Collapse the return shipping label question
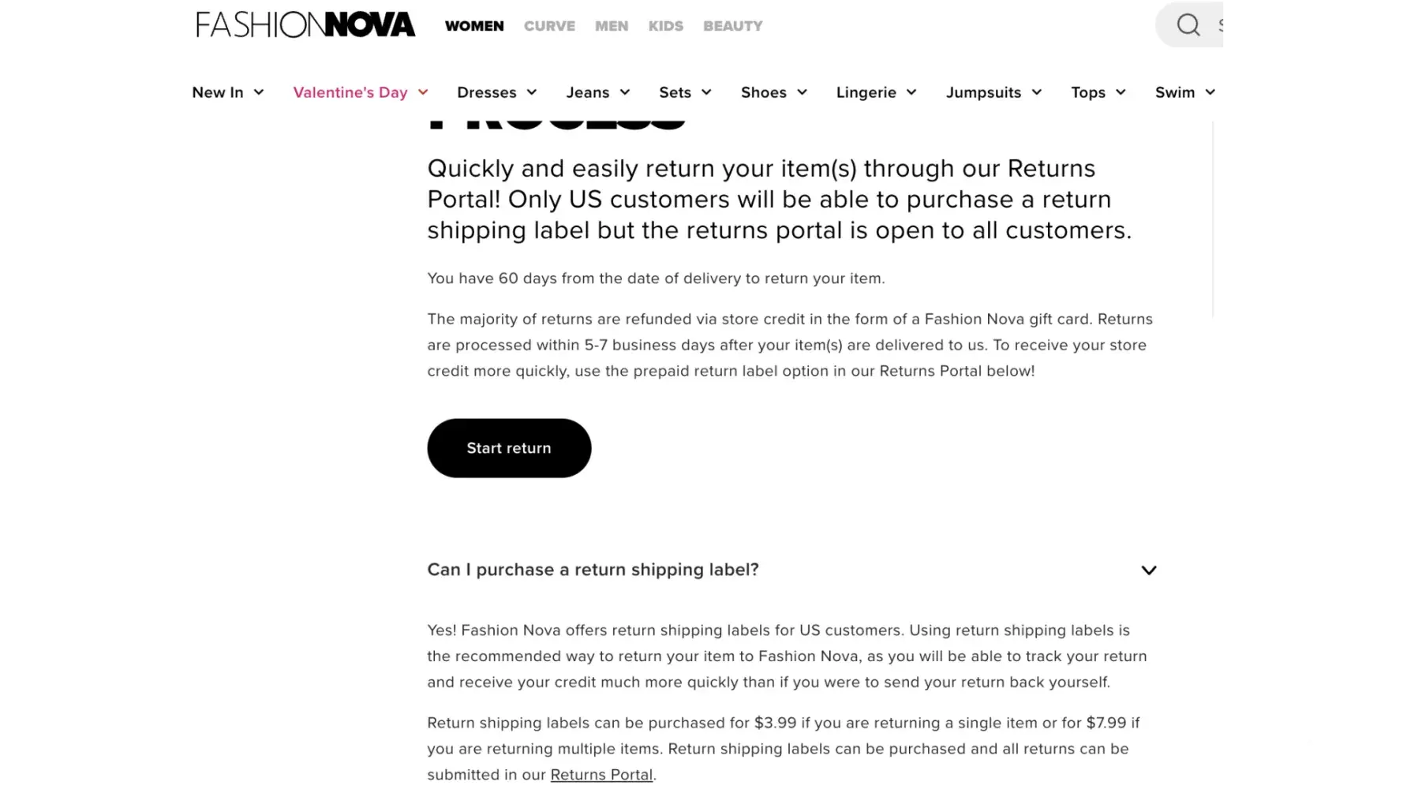The width and height of the screenshot is (1403, 789). pos(1149,570)
